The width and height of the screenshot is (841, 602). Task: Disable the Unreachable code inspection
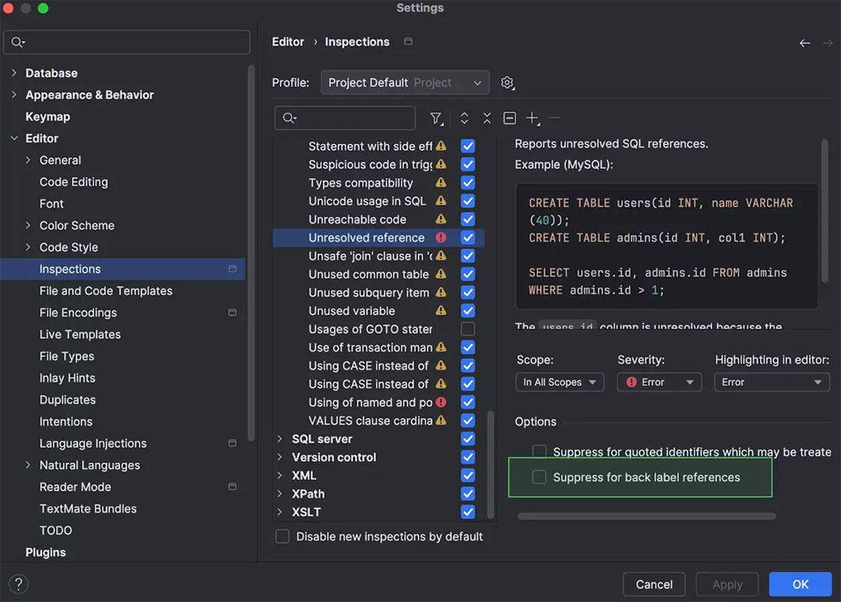pyautogui.click(x=467, y=219)
